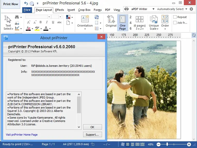Click the binoculars find icon

[17, 17]
